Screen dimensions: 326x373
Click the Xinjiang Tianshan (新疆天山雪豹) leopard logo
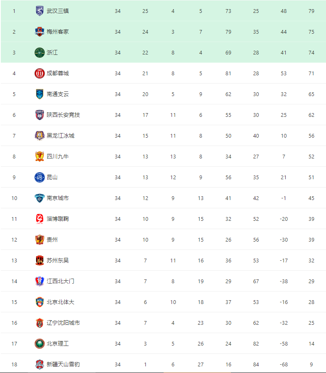pos(39,364)
